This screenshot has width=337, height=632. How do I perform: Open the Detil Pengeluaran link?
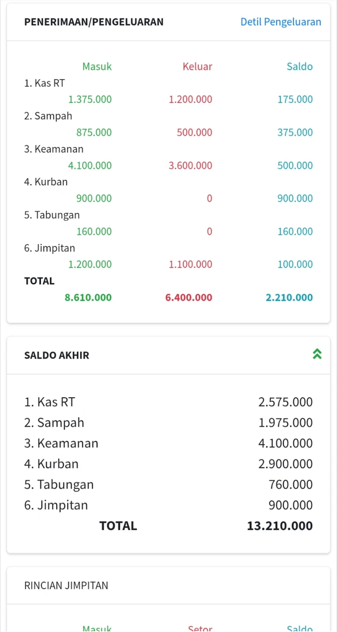(280, 22)
